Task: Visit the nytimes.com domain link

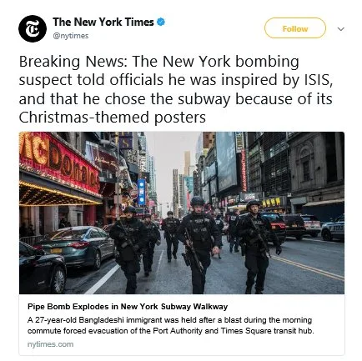Action: (x=50, y=344)
